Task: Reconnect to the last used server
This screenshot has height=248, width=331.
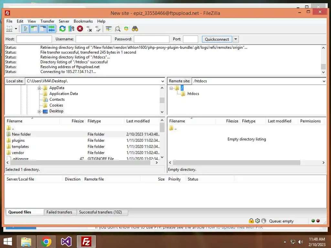Action: click(98, 29)
